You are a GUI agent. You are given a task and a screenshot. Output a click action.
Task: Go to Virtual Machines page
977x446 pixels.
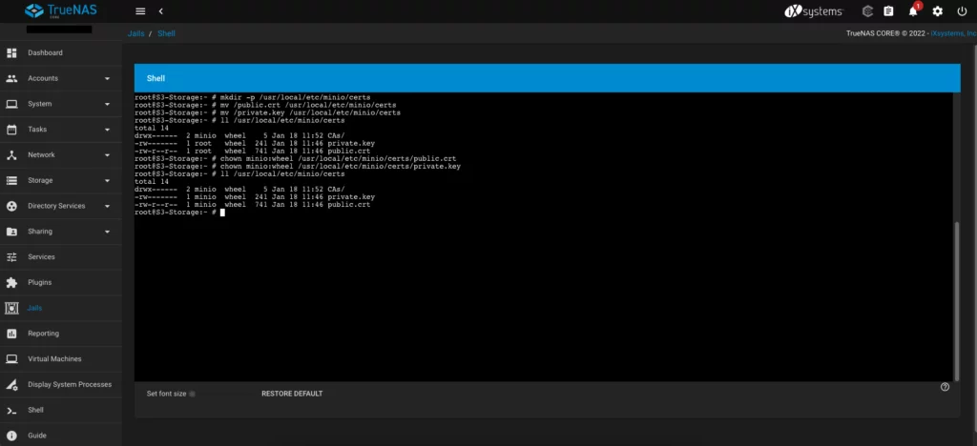tap(54, 359)
